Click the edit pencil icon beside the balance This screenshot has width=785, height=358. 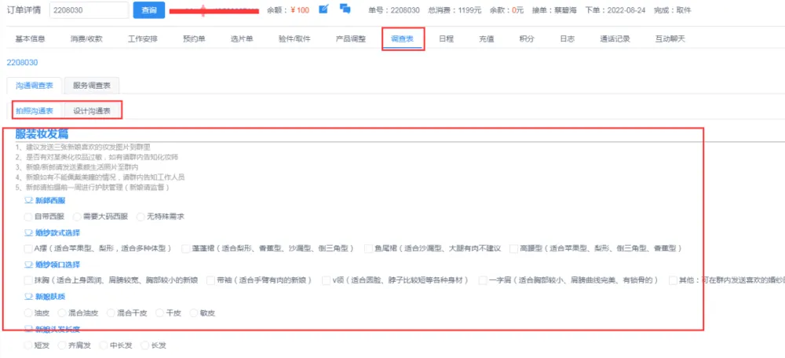coord(323,9)
